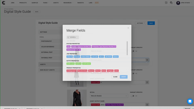
Task: Click the Insert button
Action: pos(124,77)
